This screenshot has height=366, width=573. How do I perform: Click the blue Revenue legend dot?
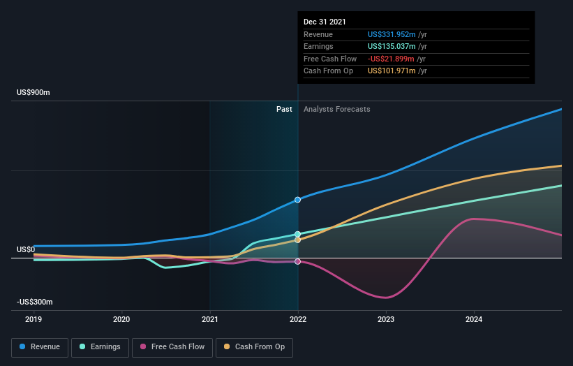(22, 346)
